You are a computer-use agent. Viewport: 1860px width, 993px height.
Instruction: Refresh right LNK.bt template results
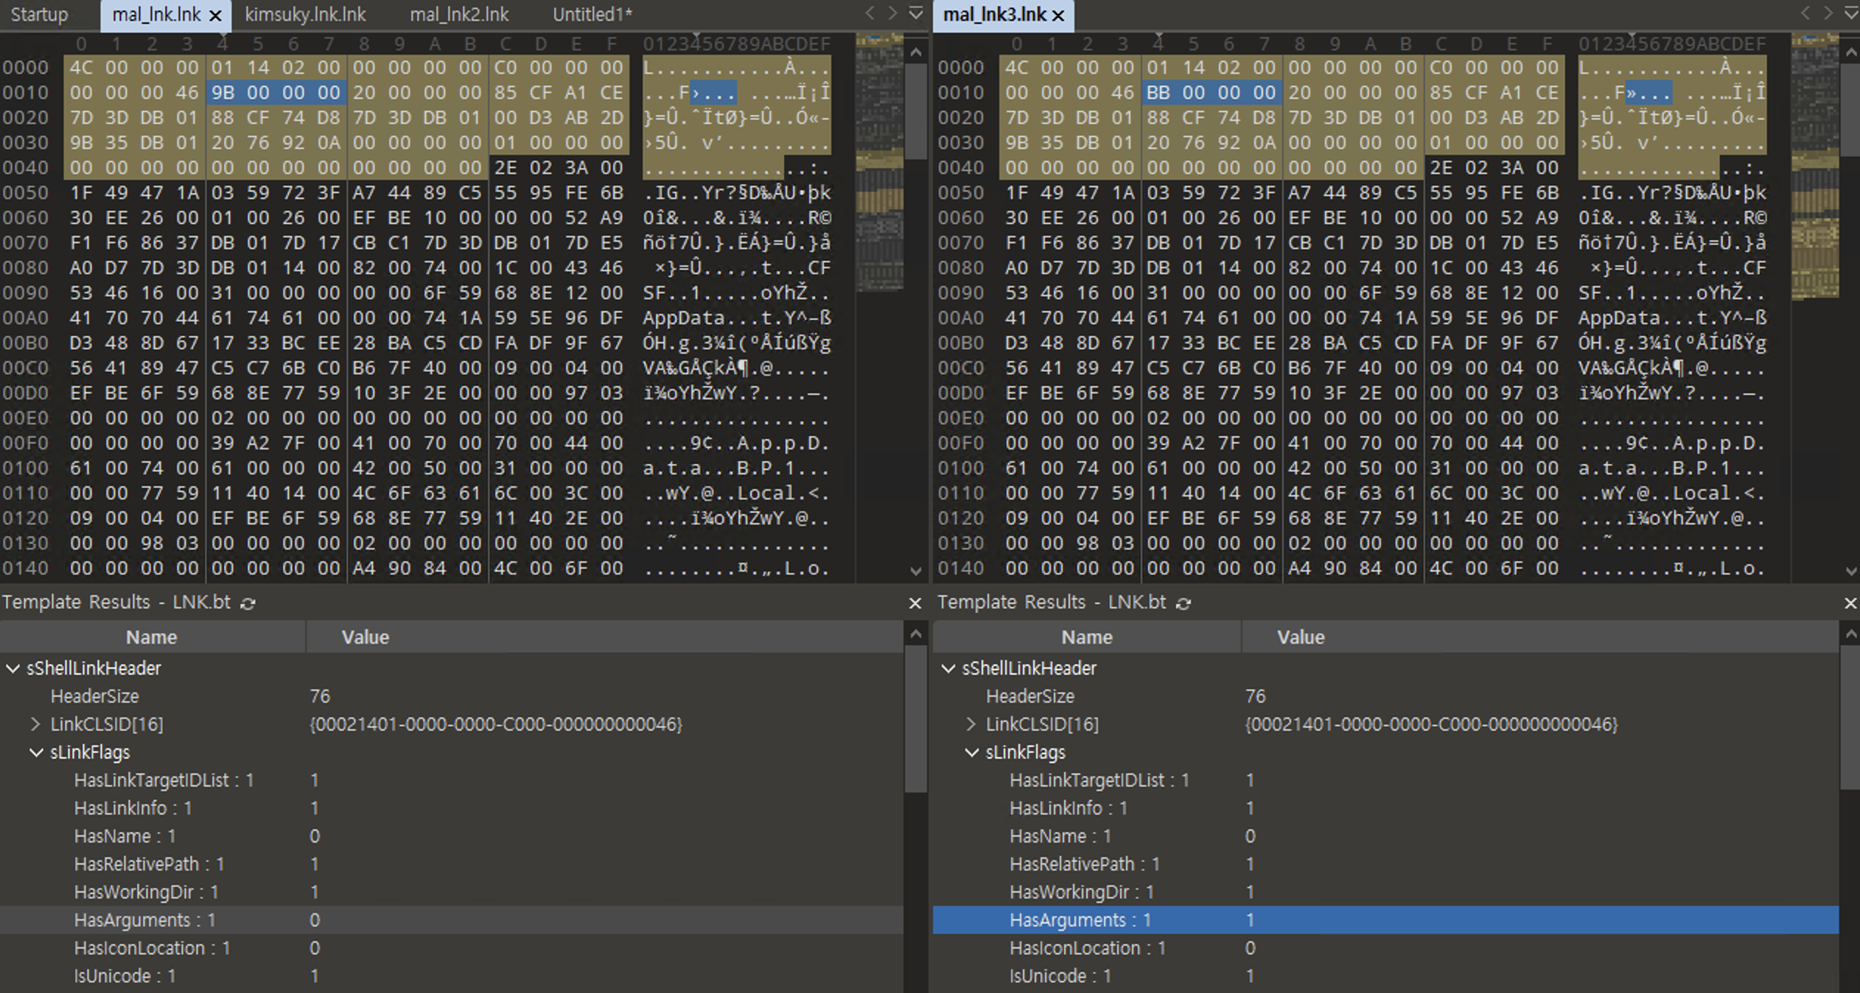[1184, 603]
